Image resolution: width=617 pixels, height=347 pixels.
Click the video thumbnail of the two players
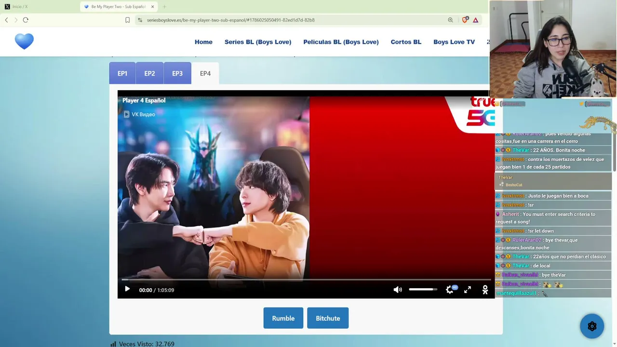(214, 188)
